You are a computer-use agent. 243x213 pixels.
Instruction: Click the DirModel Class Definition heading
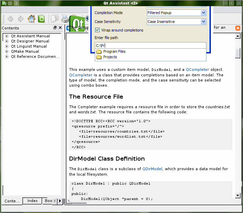click(x=107, y=159)
